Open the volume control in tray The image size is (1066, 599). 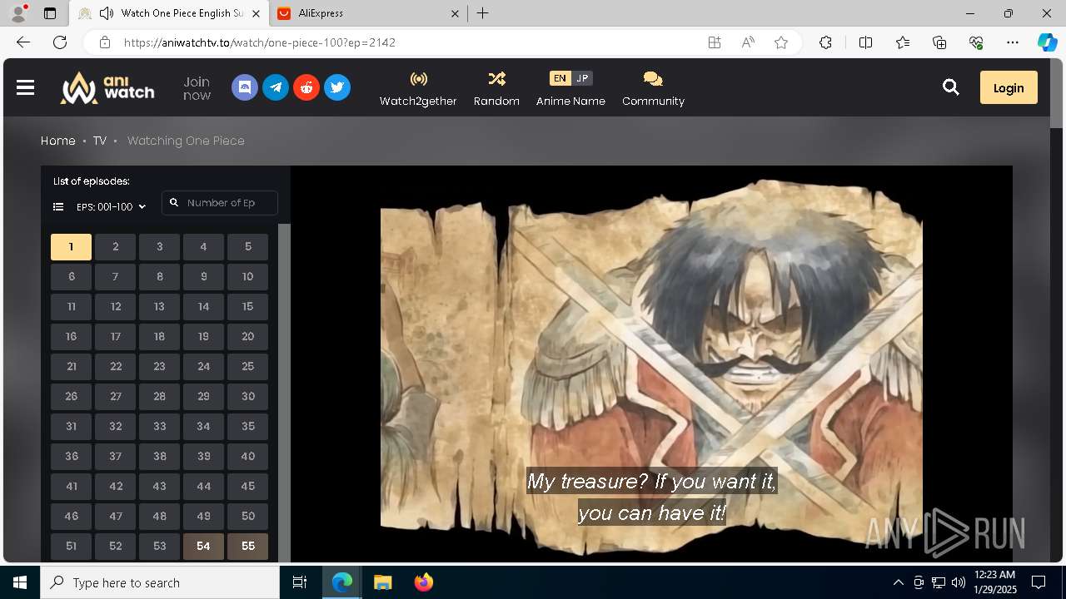coord(959,582)
